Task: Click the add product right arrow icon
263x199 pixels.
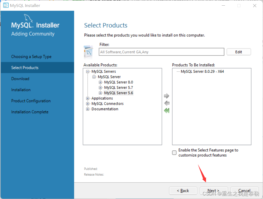Action: click(x=167, y=96)
